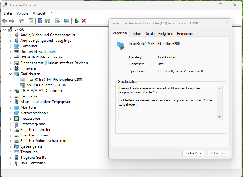Click the Gerätestatus text with Code 45
This screenshot has width=243, height=177.
click(x=160, y=90)
